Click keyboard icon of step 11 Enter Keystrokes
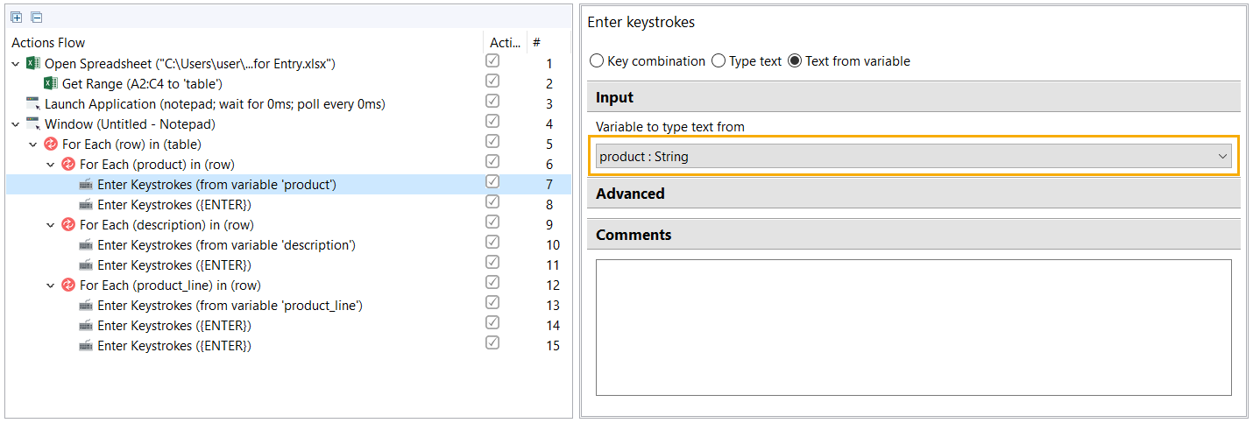The image size is (1253, 423). click(86, 265)
